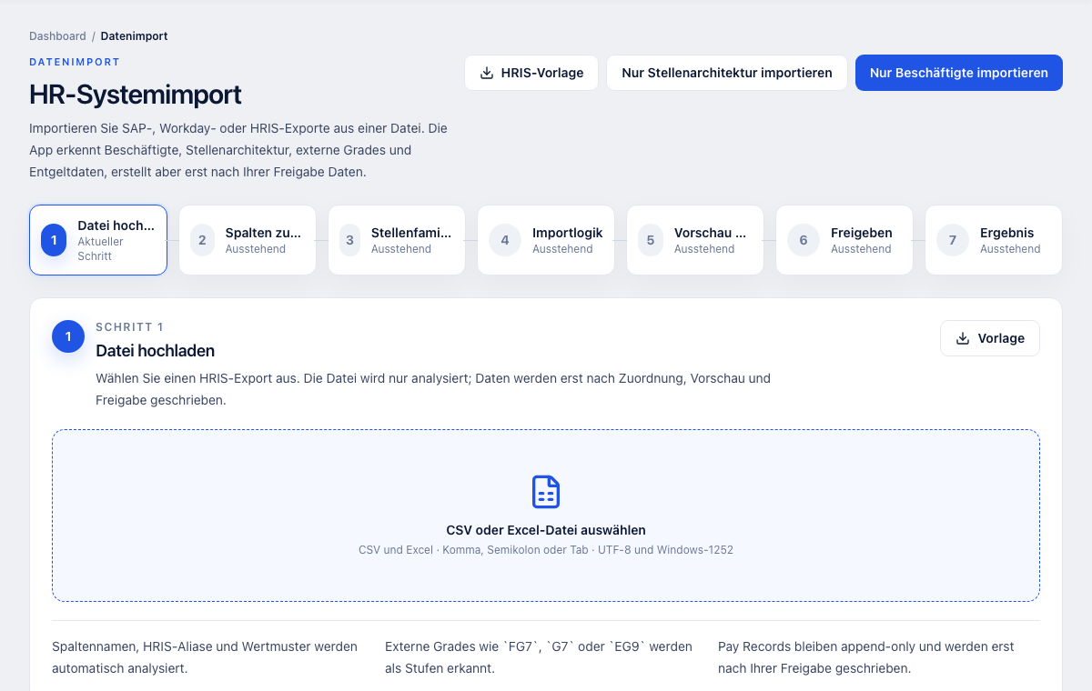Click the download icon in HRIS-Vorlage button
The width and height of the screenshot is (1092, 691).
click(x=487, y=73)
